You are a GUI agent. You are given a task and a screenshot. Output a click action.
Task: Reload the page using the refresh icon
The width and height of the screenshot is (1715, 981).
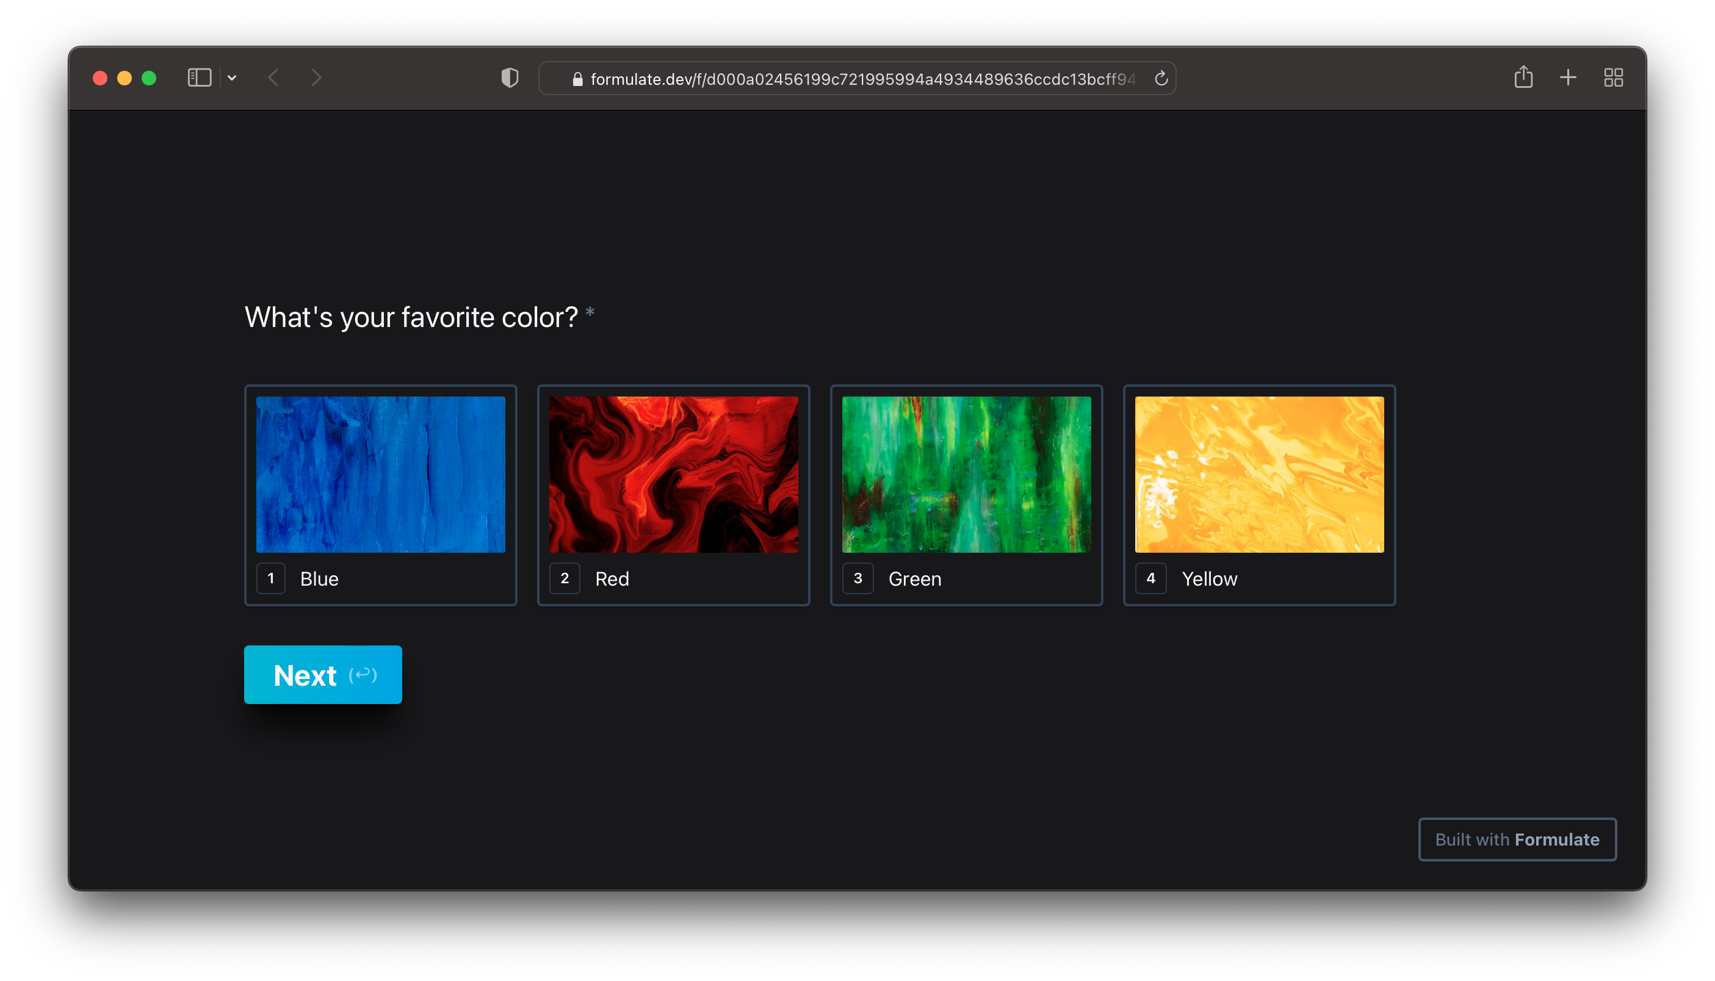(1161, 79)
